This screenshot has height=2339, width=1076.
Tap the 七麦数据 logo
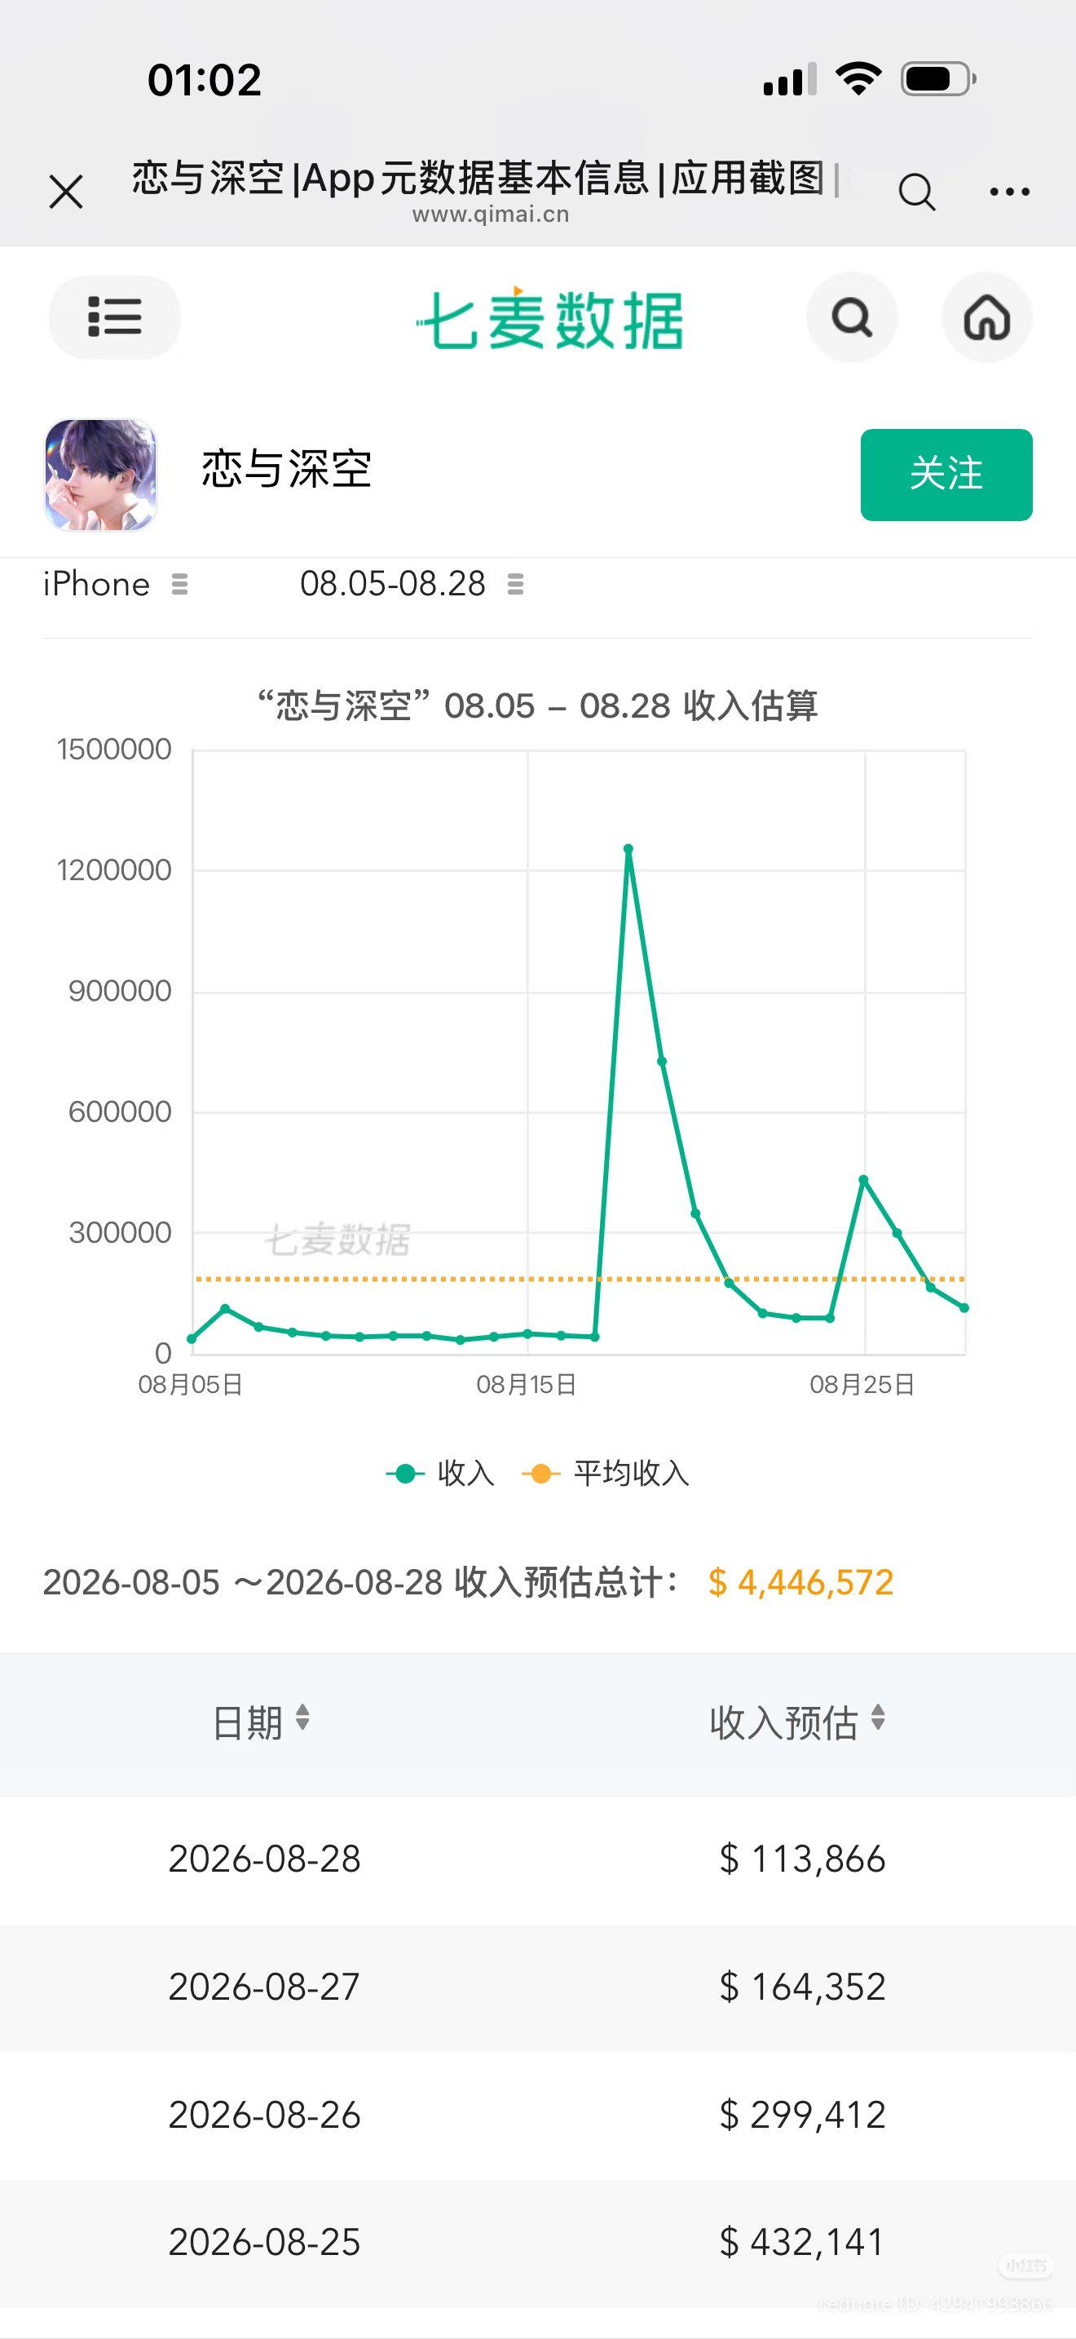(x=549, y=319)
